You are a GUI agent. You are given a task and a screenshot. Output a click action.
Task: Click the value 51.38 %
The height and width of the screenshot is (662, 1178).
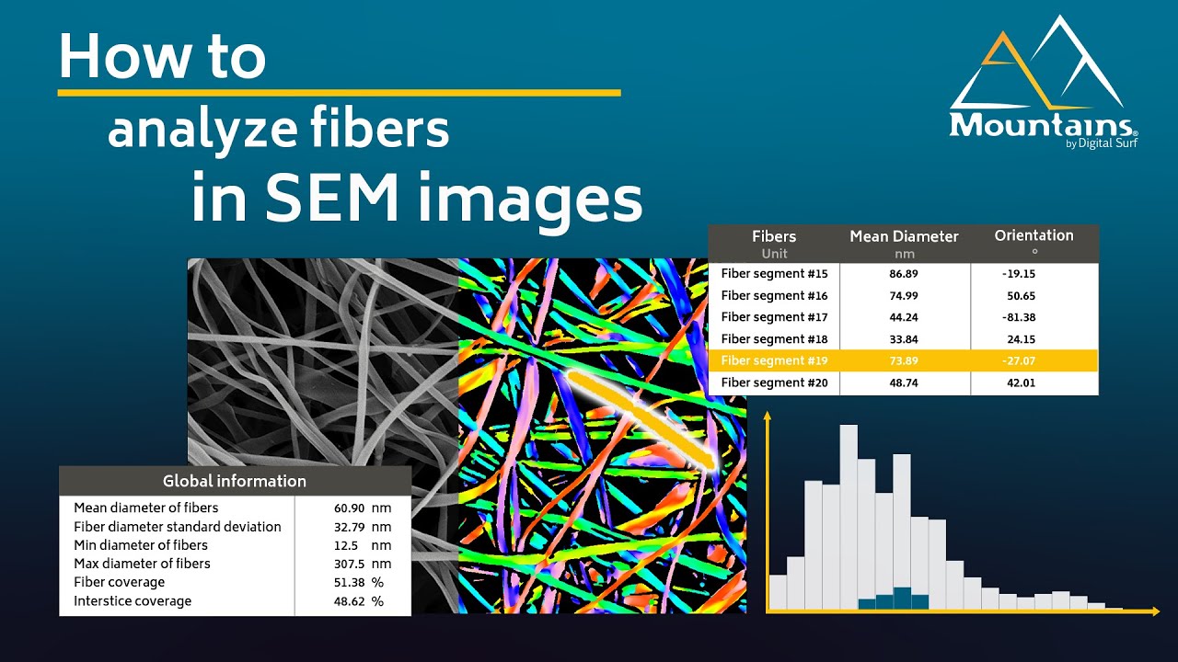point(359,582)
